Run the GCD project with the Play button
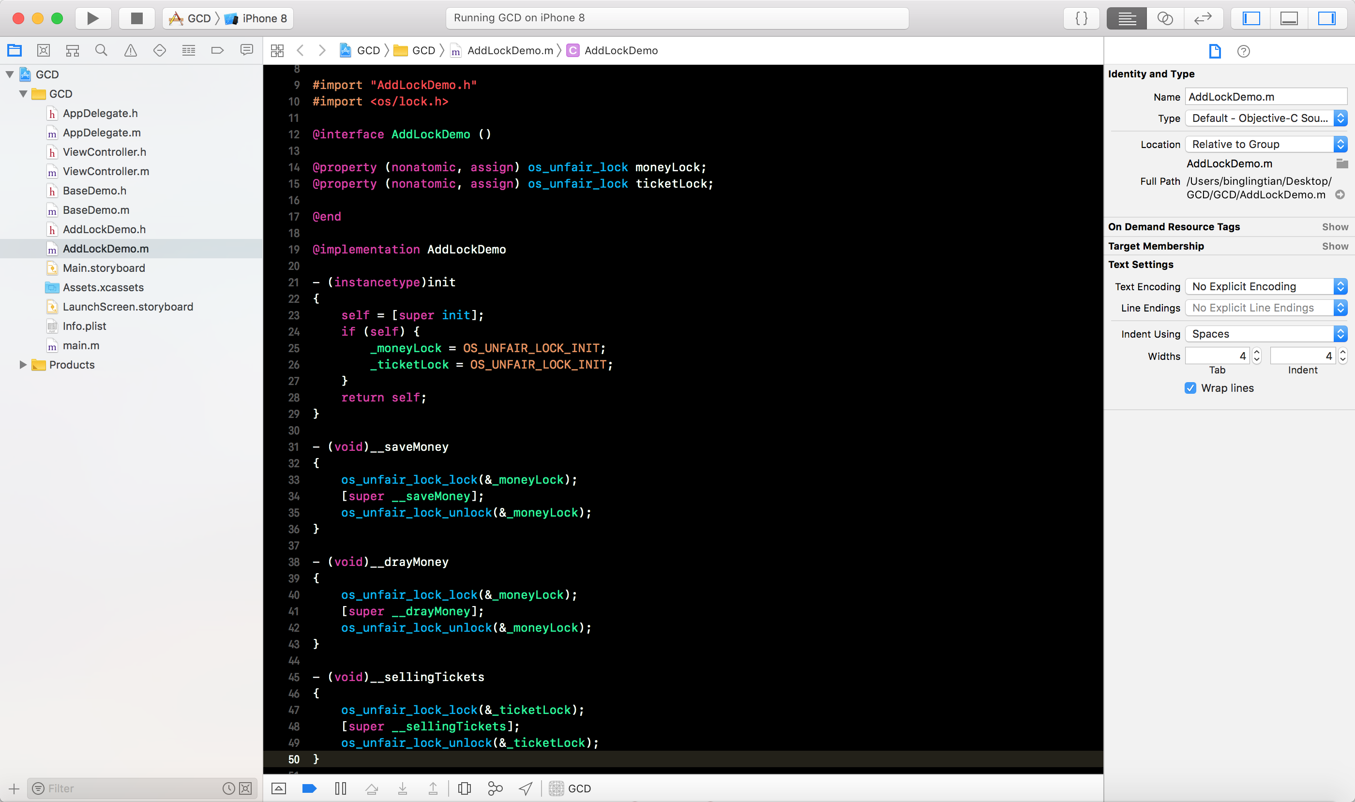This screenshot has height=802, width=1355. (93, 18)
